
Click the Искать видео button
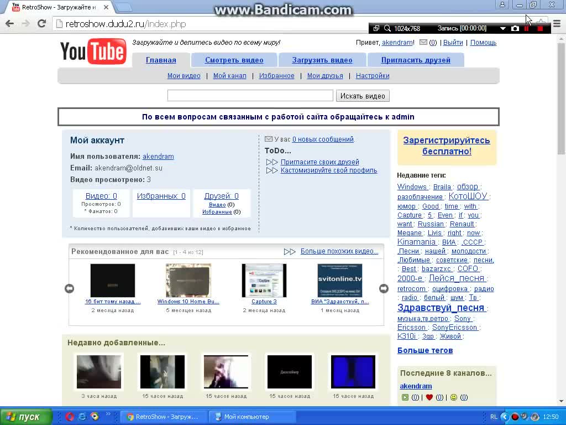(363, 96)
